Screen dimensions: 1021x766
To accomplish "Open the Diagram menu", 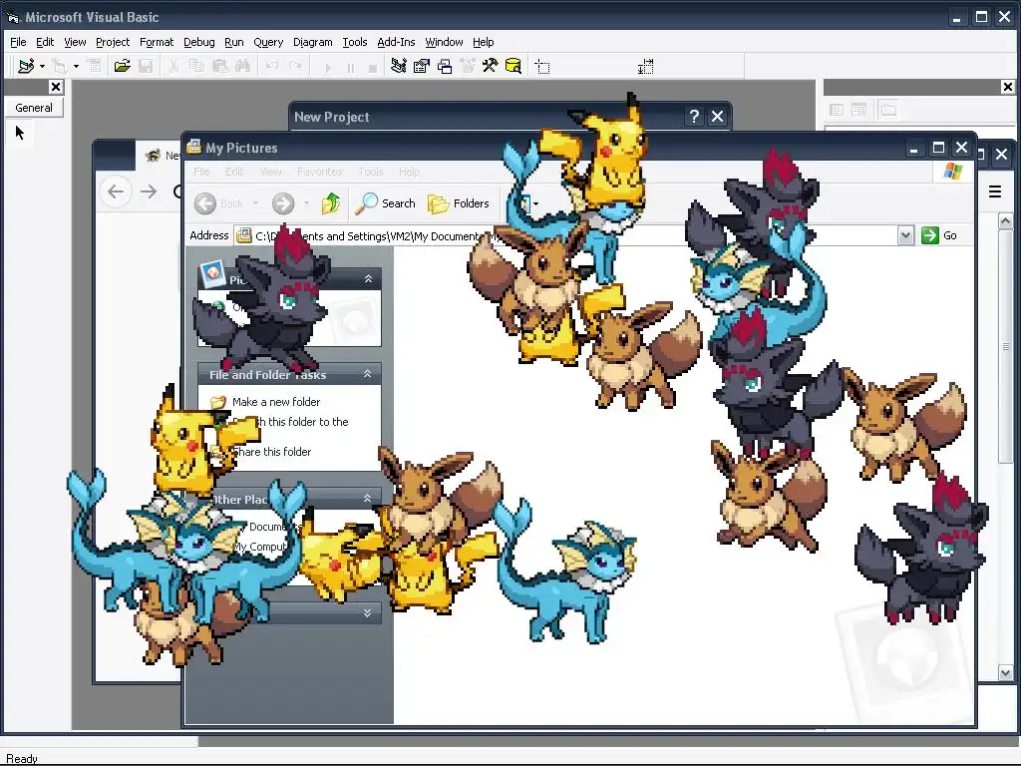I will pos(312,42).
